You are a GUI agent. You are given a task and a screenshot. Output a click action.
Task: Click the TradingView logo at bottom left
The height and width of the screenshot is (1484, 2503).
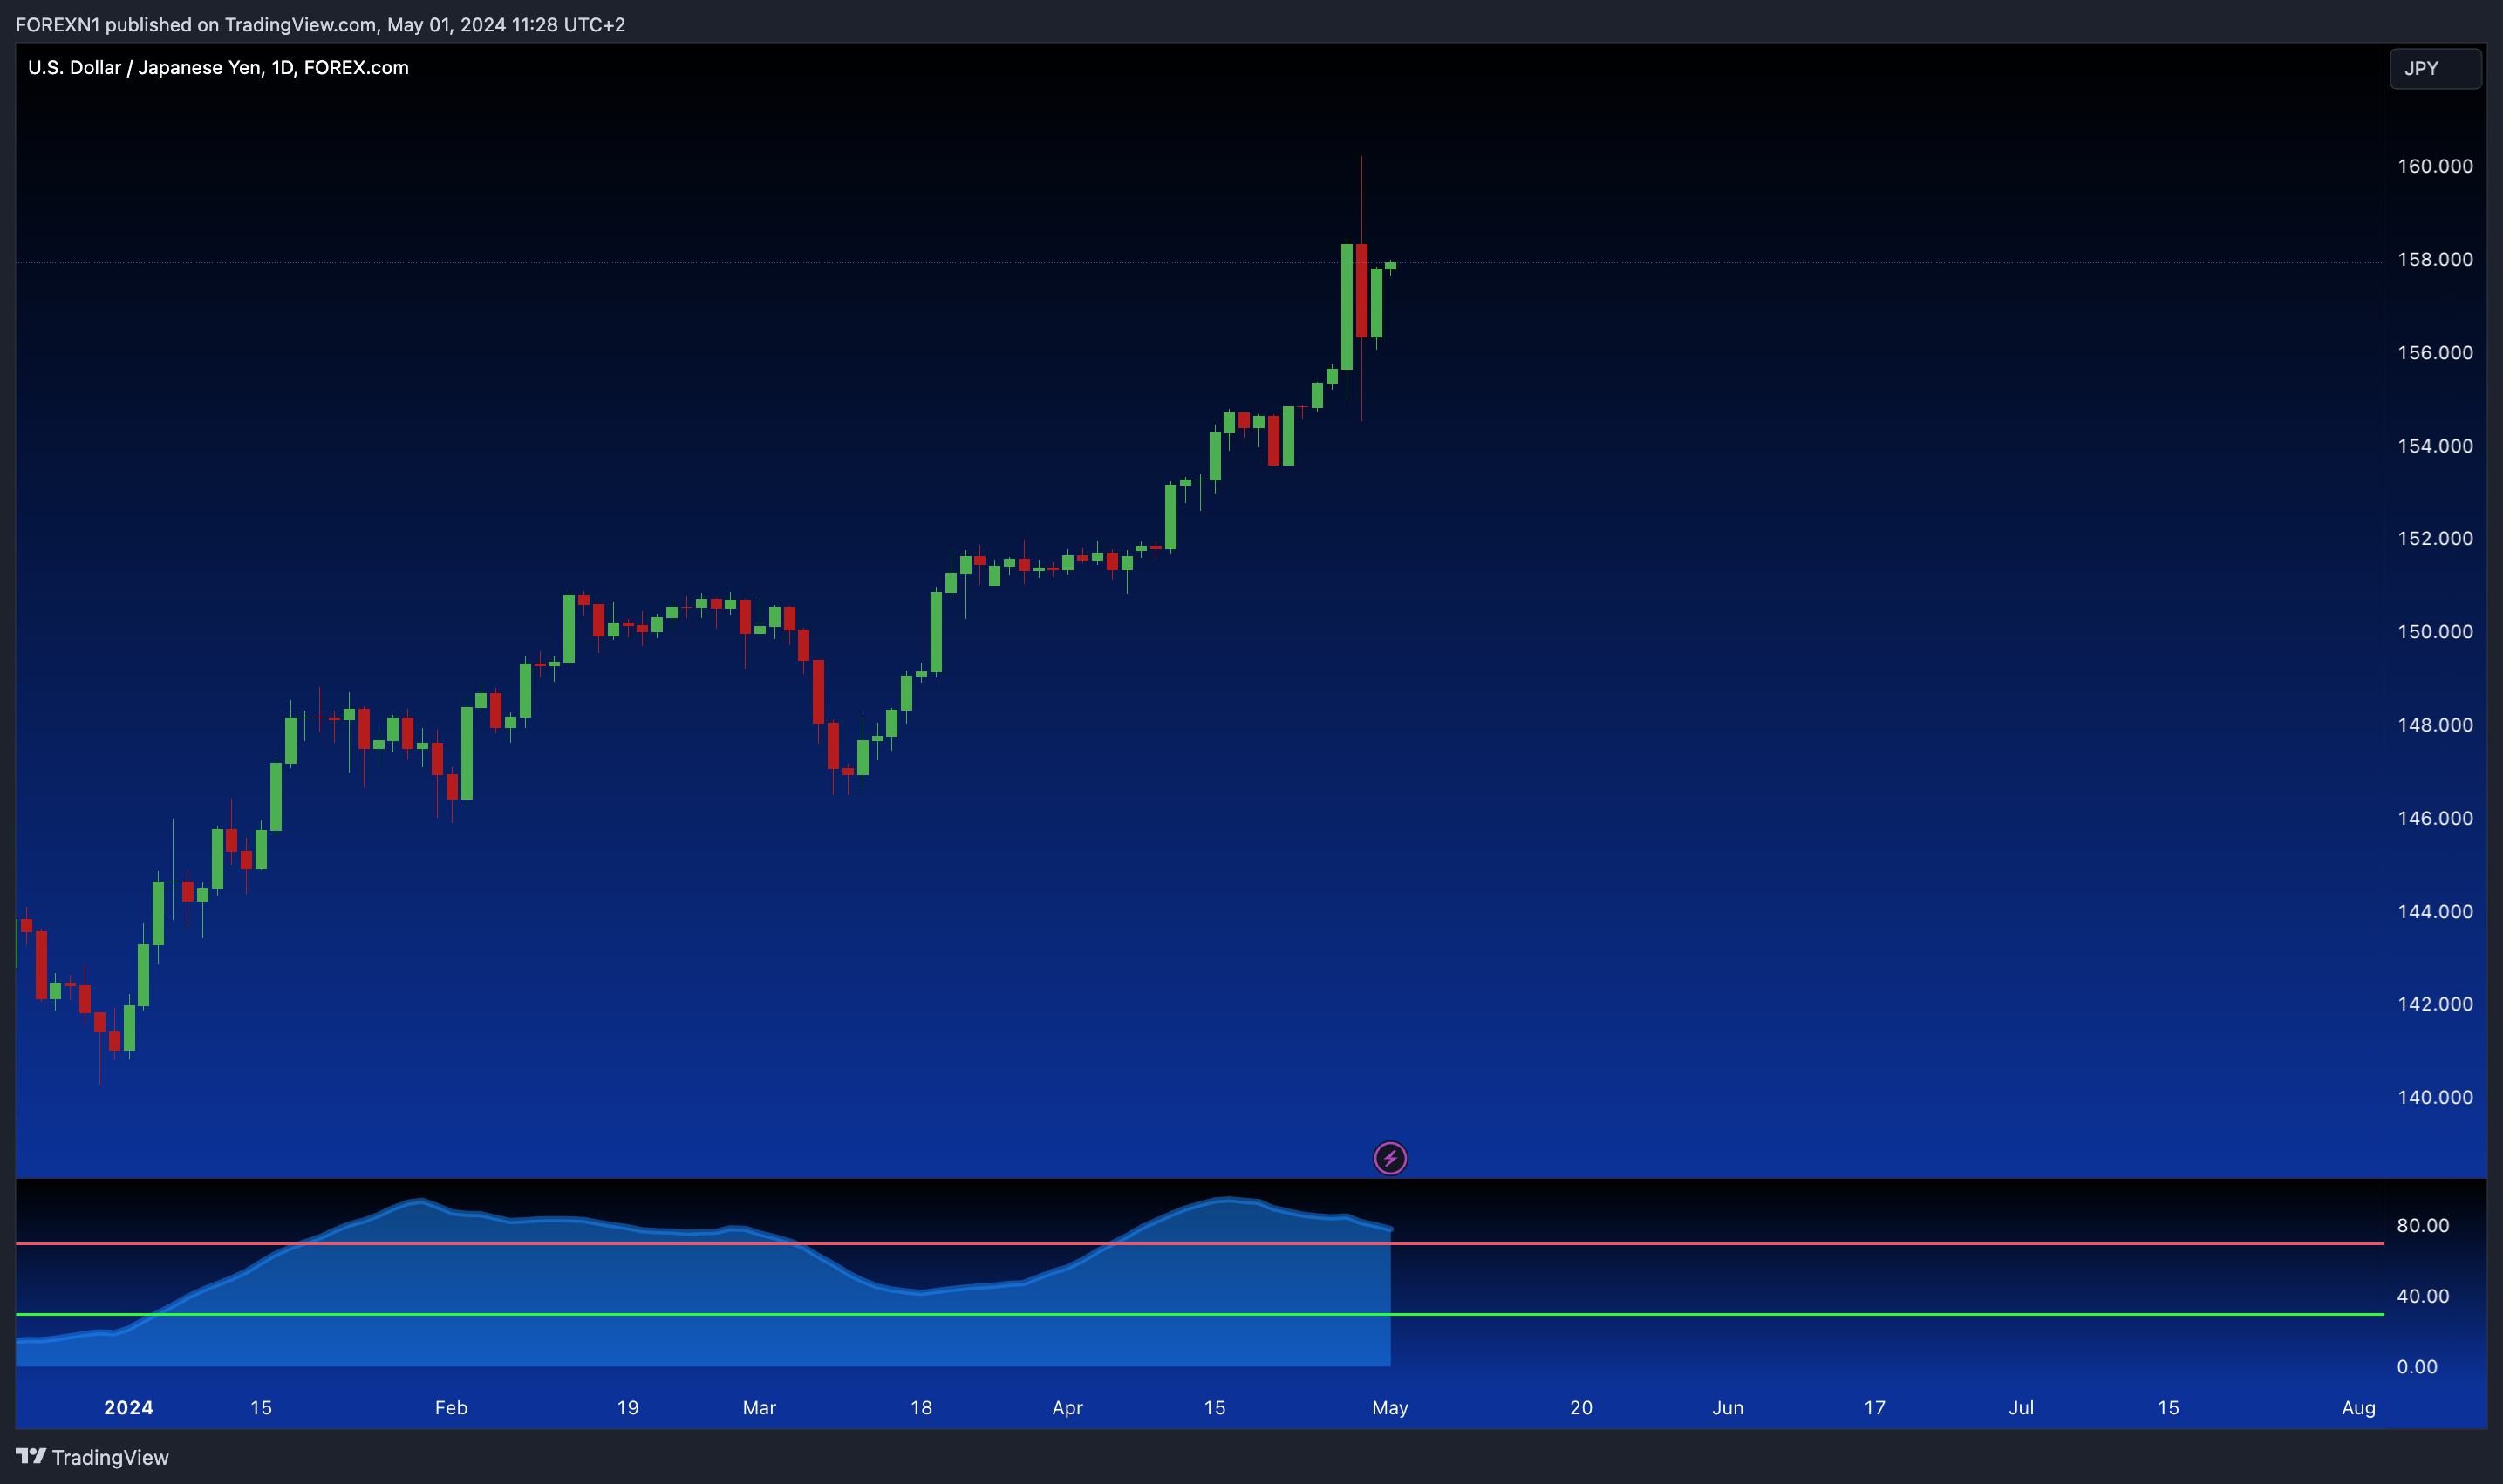click(x=92, y=1457)
